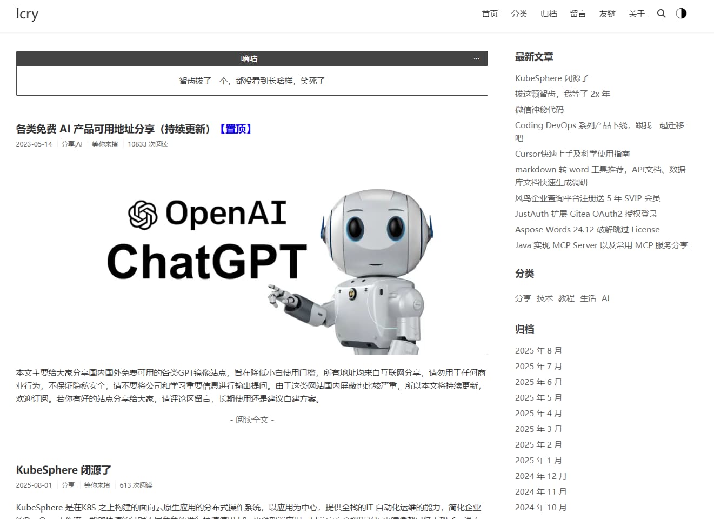Visit the 友链 page
The image size is (714, 519).
[608, 14]
